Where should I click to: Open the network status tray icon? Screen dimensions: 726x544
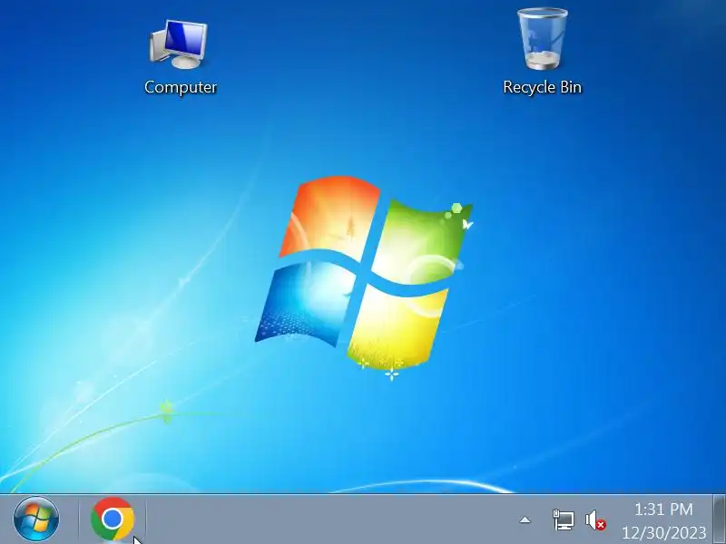[x=564, y=520]
